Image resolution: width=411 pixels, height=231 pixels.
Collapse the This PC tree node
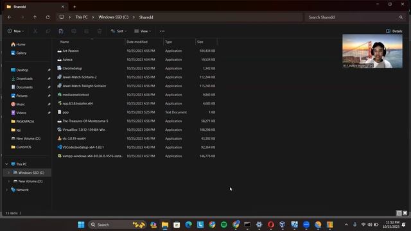pyautogui.click(x=6, y=164)
